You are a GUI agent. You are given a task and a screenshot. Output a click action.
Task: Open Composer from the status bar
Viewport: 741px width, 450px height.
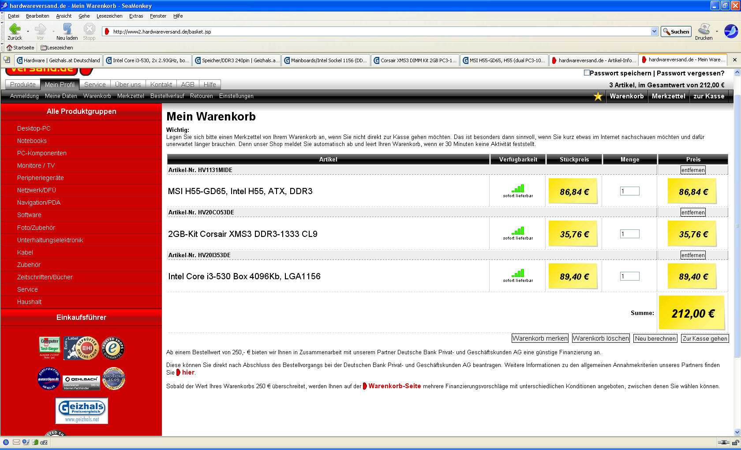tap(26, 442)
